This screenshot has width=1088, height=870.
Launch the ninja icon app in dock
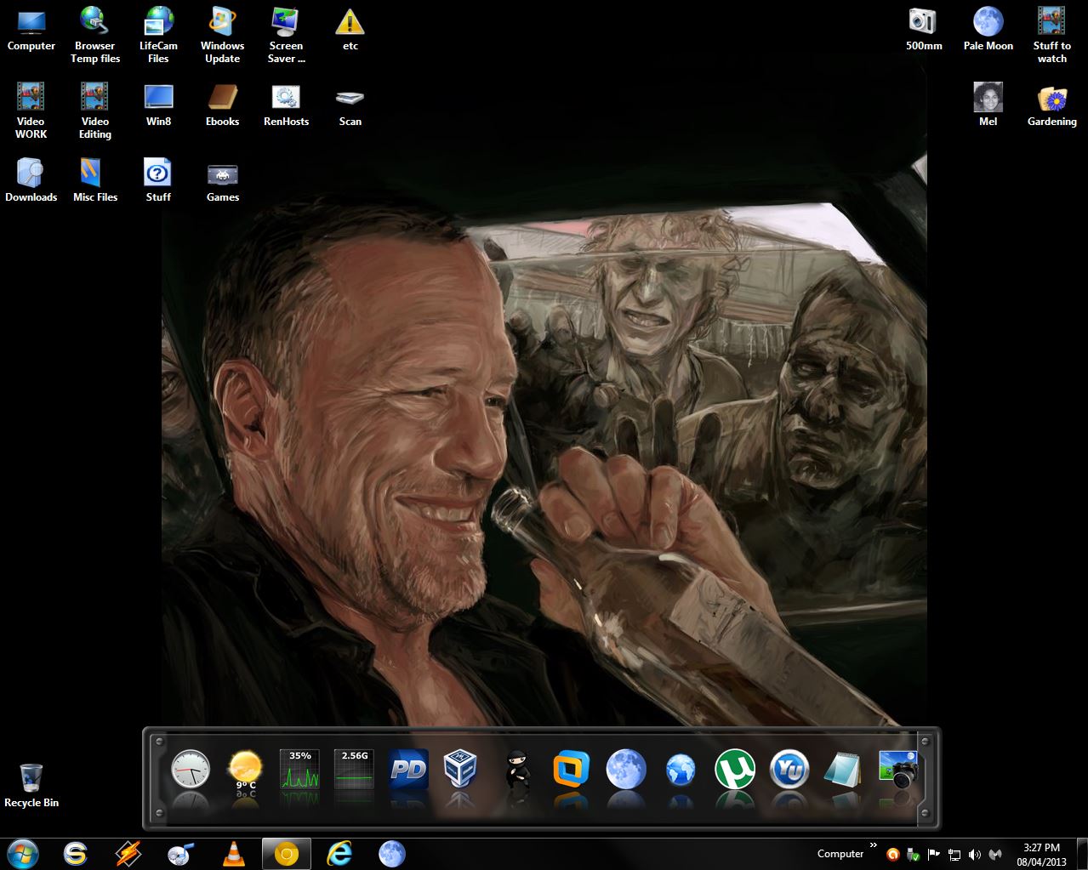click(x=516, y=770)
